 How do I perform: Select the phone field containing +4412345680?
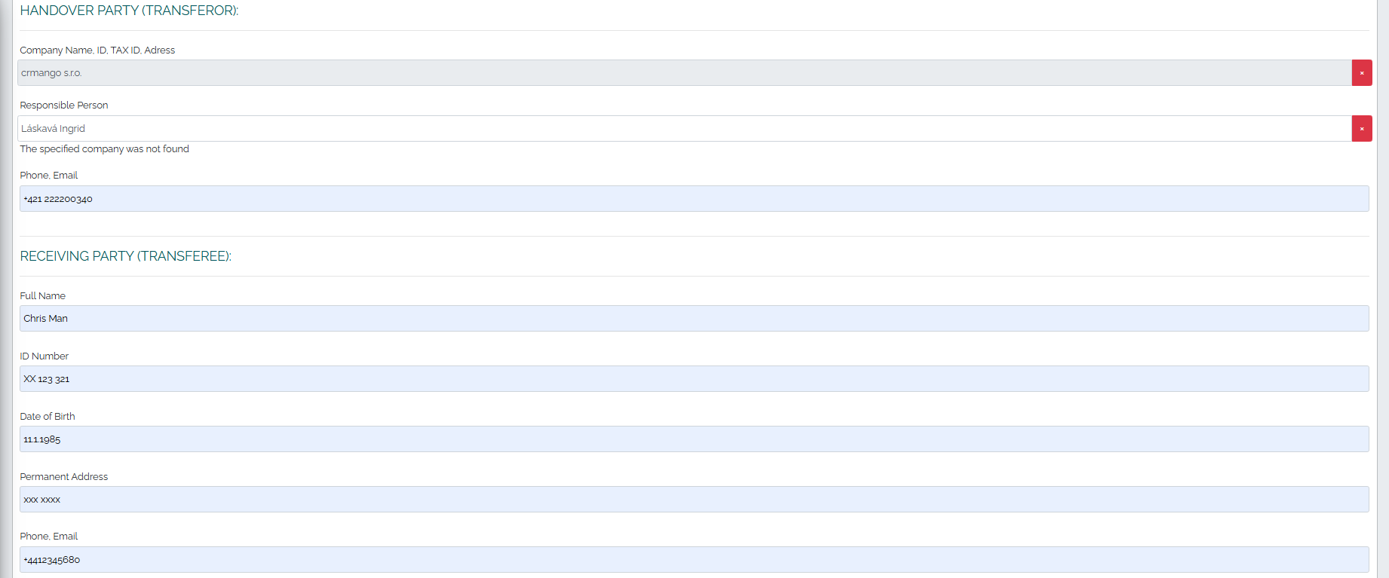click(694, 560)
